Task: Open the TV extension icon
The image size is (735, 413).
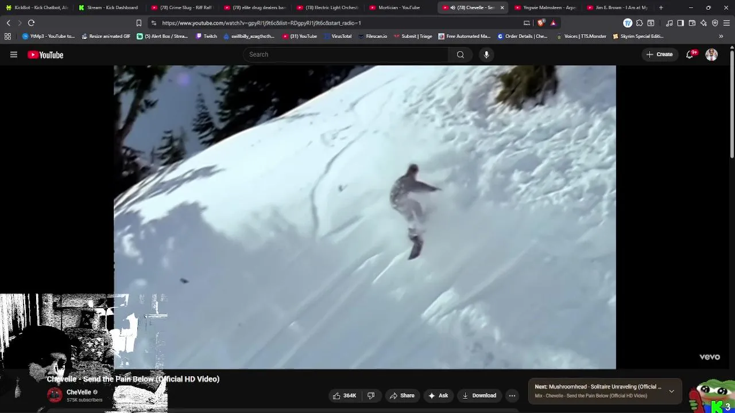Action: click(628, 23)
